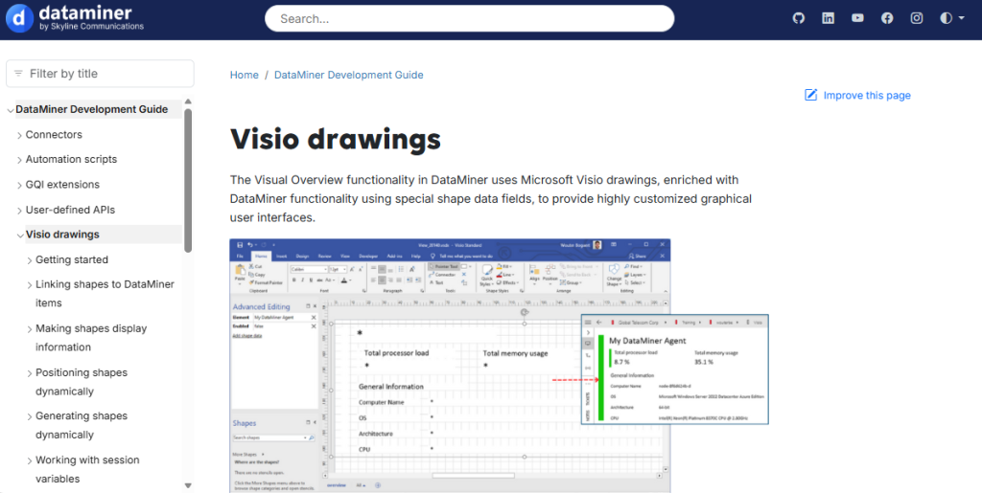This screenshot has width=982, height=493.
Task: Click the Improve this page link
Action: coord(867,95)
